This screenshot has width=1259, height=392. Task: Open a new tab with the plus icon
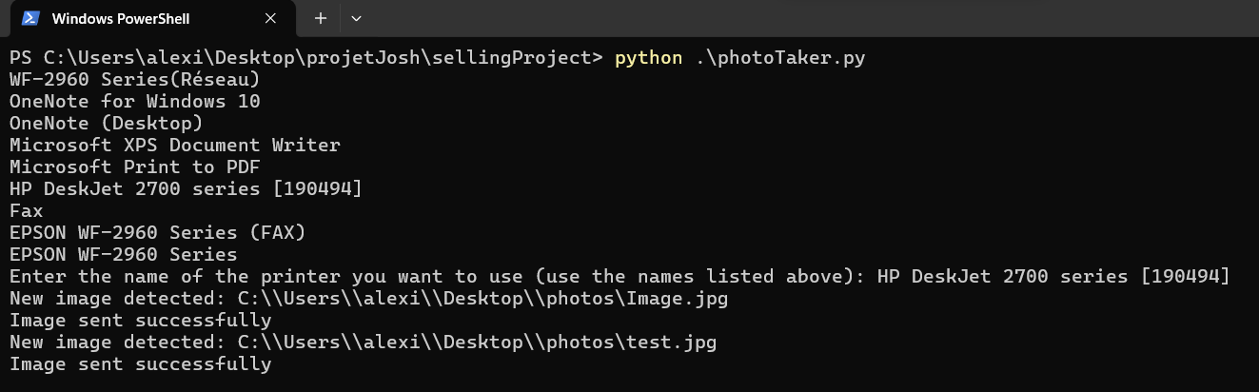pos(321,18)
